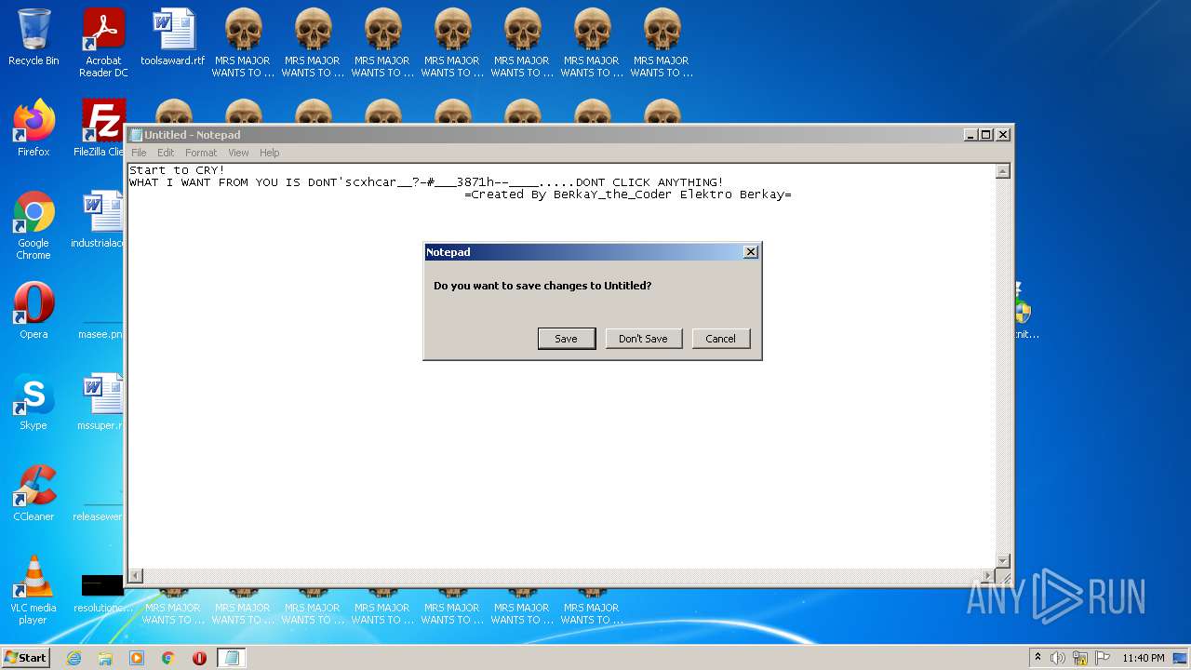Launch Skype from desktop
Screen dimensions: 1191x670
tap(33, 402)
